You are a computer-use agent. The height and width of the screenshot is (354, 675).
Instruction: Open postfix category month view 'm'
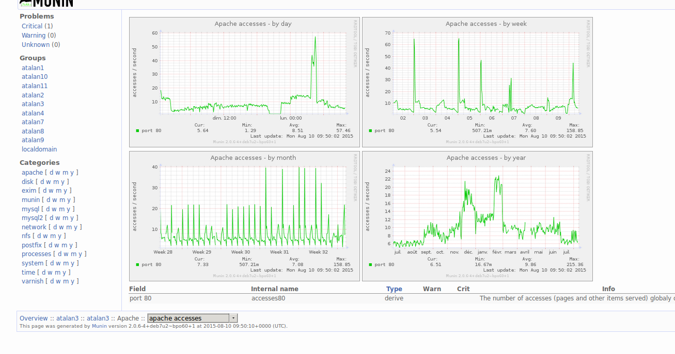65,245
